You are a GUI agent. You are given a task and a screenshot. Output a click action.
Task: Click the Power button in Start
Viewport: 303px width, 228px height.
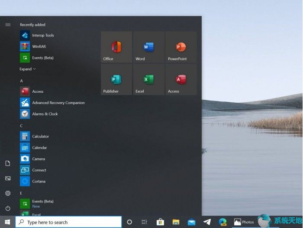pyautogui.click(x=8, y=208)
